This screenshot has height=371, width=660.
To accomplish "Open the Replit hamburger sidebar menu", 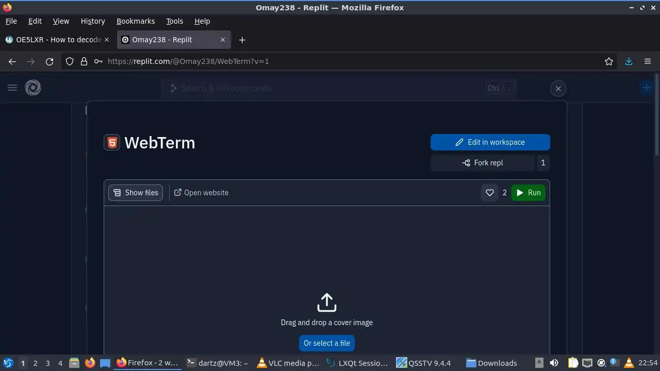I will tap(12, 88).
